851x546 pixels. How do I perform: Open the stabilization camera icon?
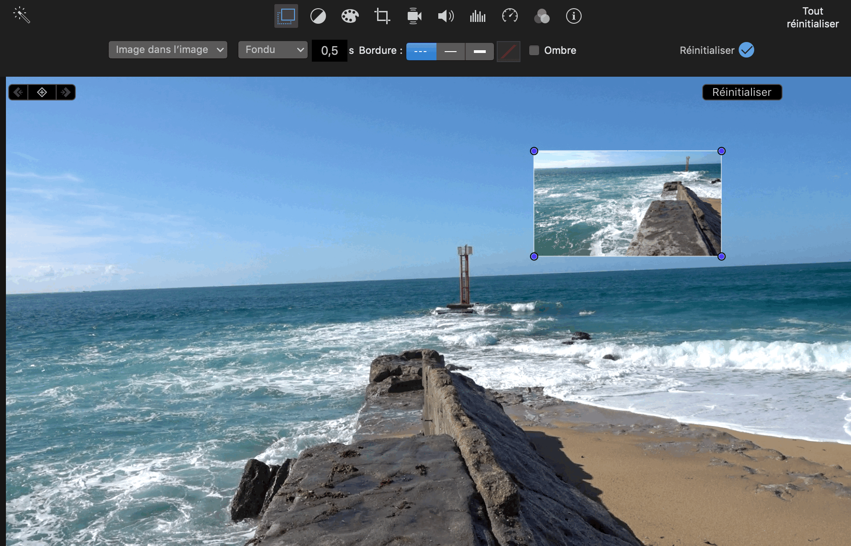(x=414, y=16)
